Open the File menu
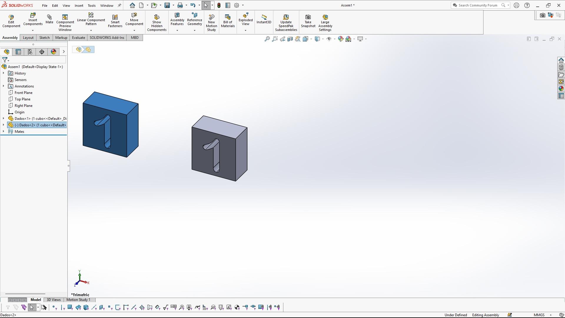The height and width of the screenshot is (318, 565). pyautogui.click(x=45, y=5)
